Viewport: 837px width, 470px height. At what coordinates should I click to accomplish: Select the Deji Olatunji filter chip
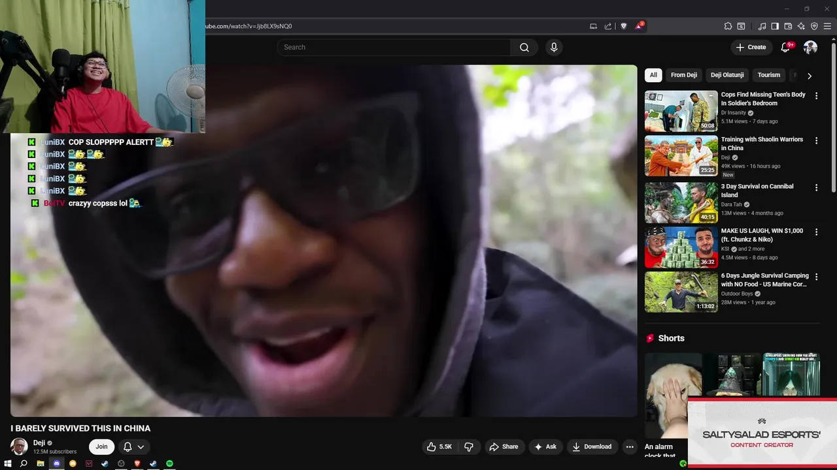pyautogui.click(x=727, y=75)
